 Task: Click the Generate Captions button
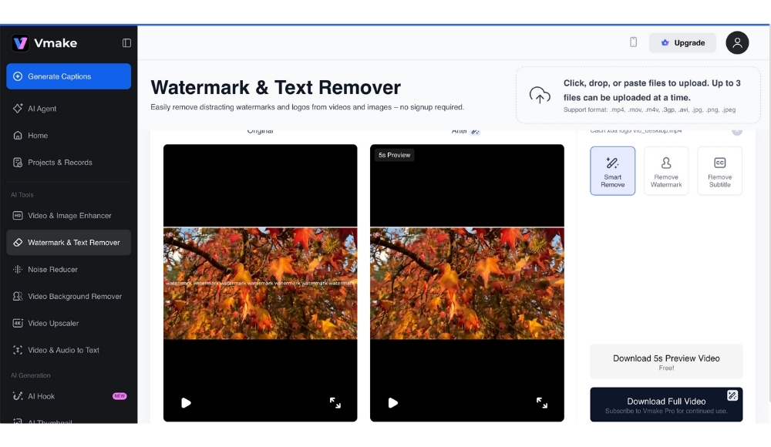tap(69, 76)
